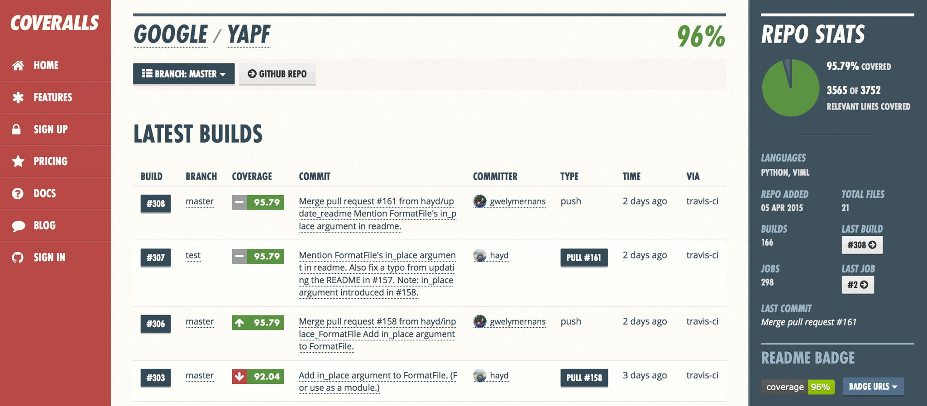Viewport: 927px width, 406px height.
Task: Click gwelymernans avatar on build #308
Action: pos(480,201)
